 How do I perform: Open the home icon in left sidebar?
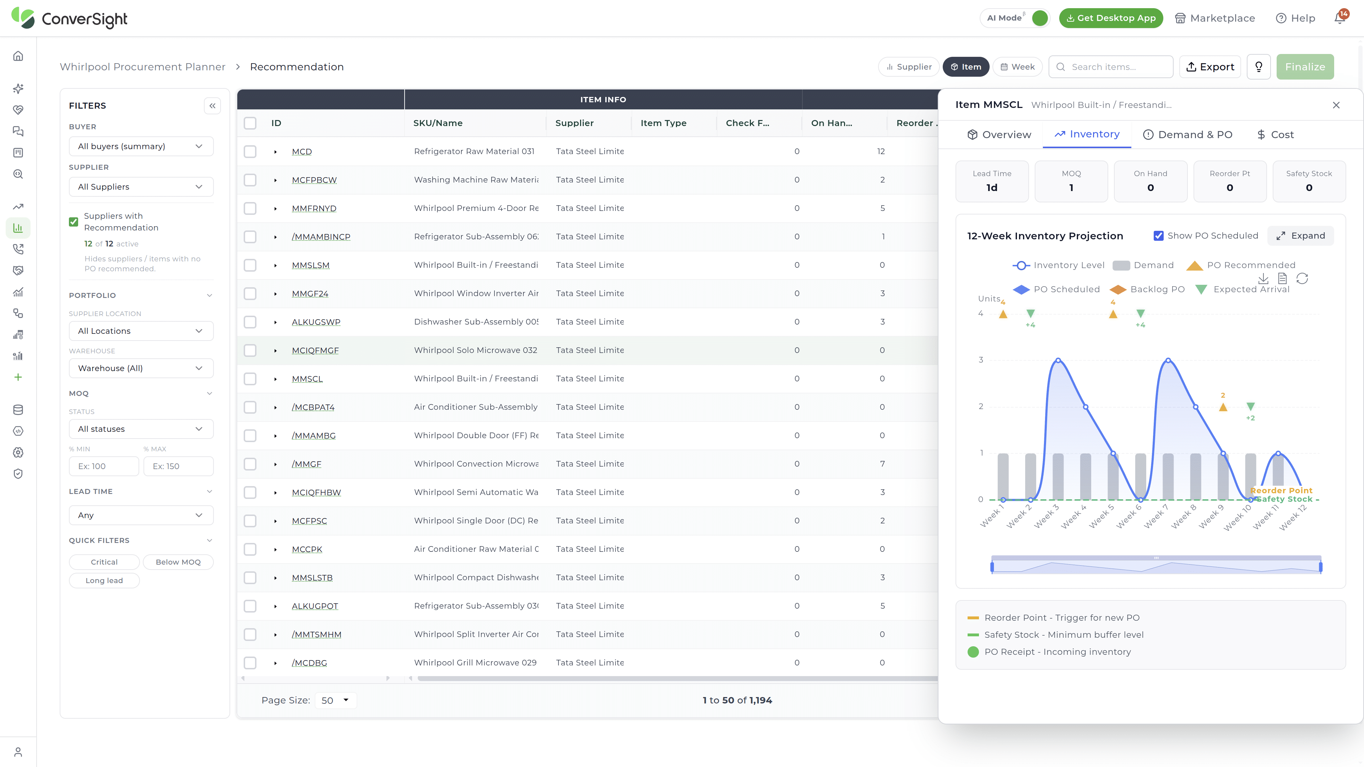coord(18,56)
